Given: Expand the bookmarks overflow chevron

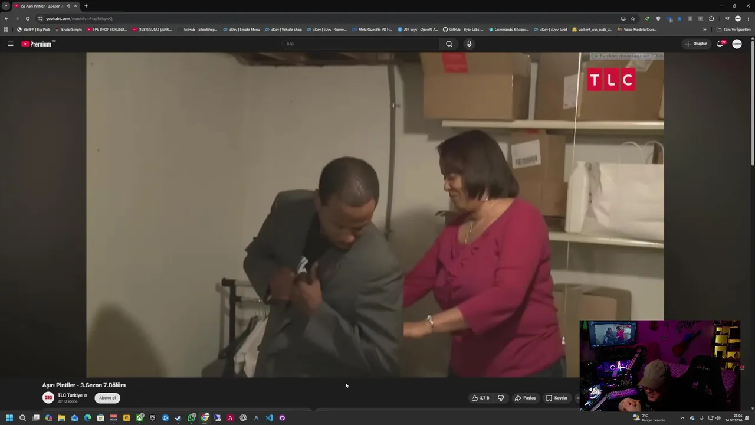Looking at the screenshot, I should 704,30.
